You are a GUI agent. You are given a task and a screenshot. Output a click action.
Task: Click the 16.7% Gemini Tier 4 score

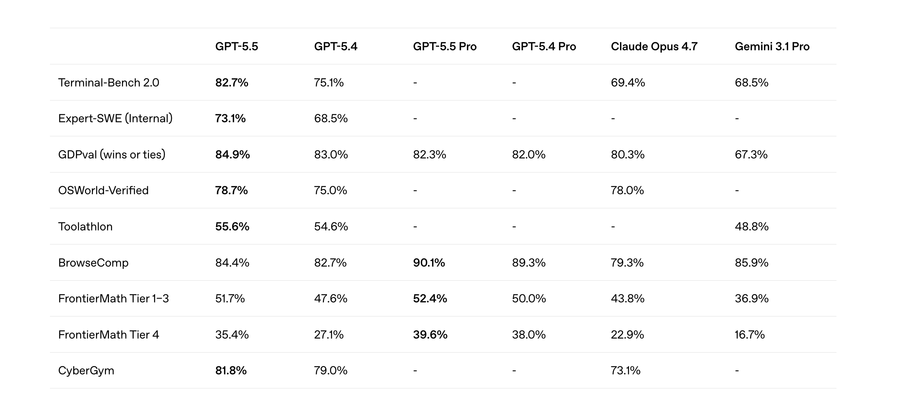click(750, 335)
